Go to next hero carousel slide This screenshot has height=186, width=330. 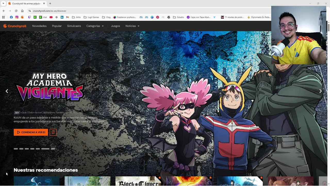(x=320, y=91)
